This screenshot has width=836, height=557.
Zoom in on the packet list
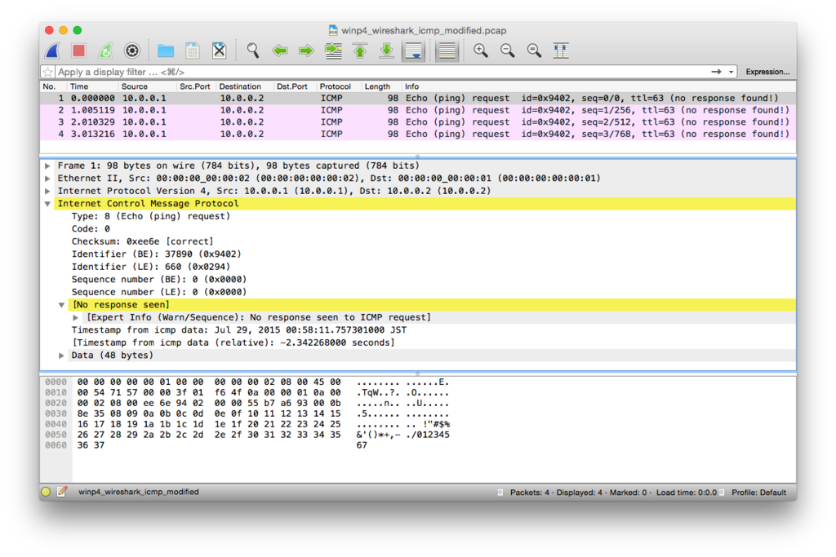pyautogui.click(x=481, y=50)
